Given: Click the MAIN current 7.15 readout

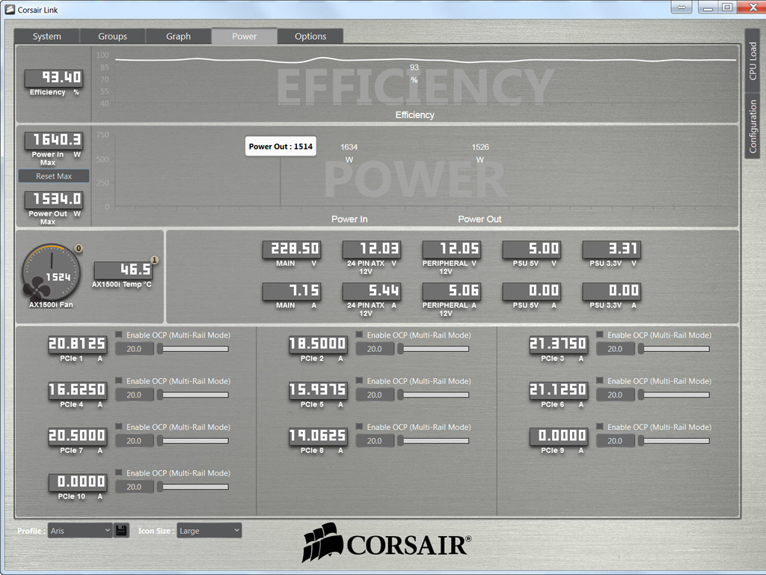Looking at the screenshot, I should point(292,291).
